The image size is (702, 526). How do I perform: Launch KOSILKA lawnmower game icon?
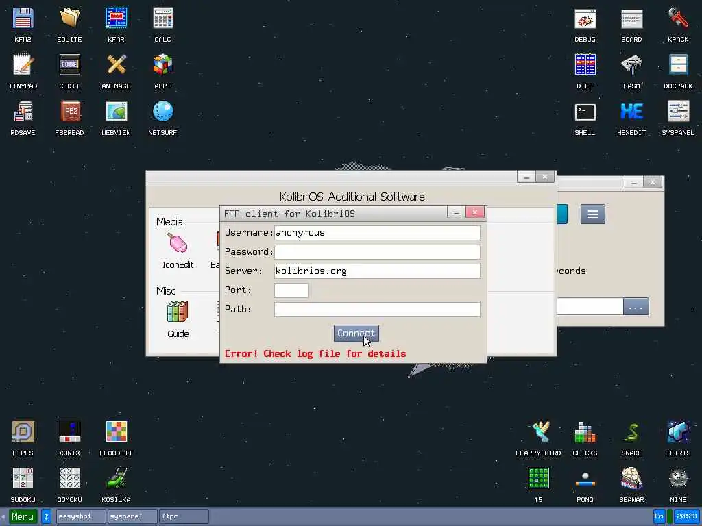click(x=116, y=479)
